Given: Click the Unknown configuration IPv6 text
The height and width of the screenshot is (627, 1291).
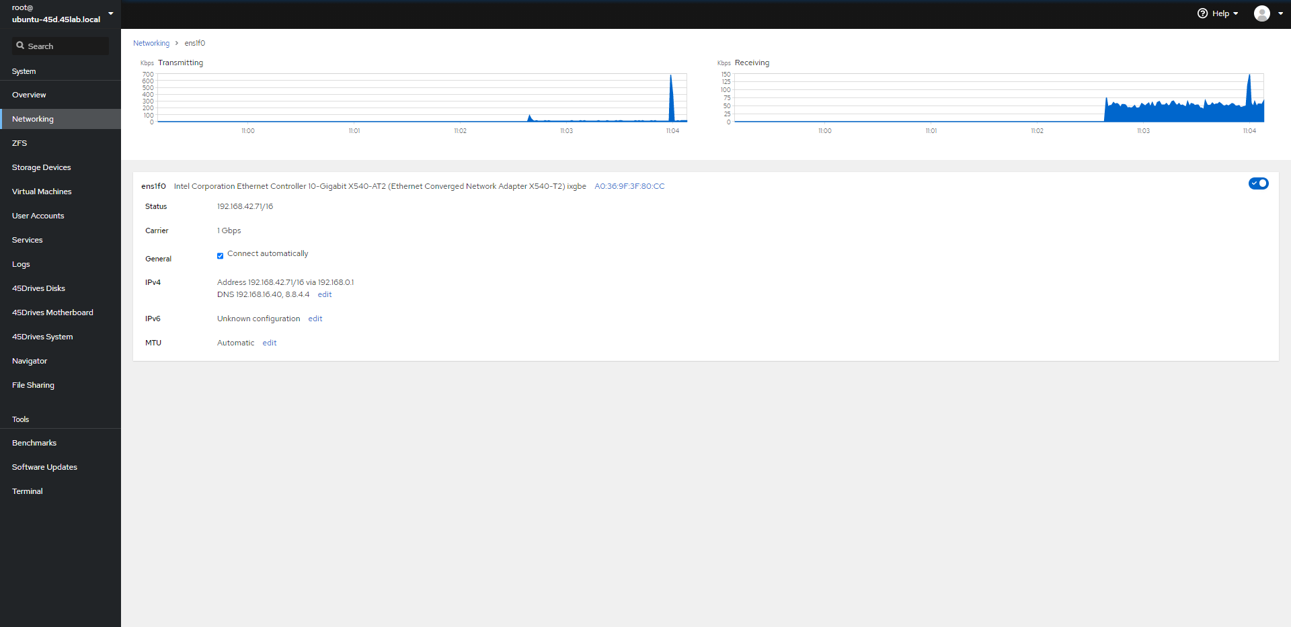Looking at the screenshot, I should pyautogui.click(x=259, y=319).
